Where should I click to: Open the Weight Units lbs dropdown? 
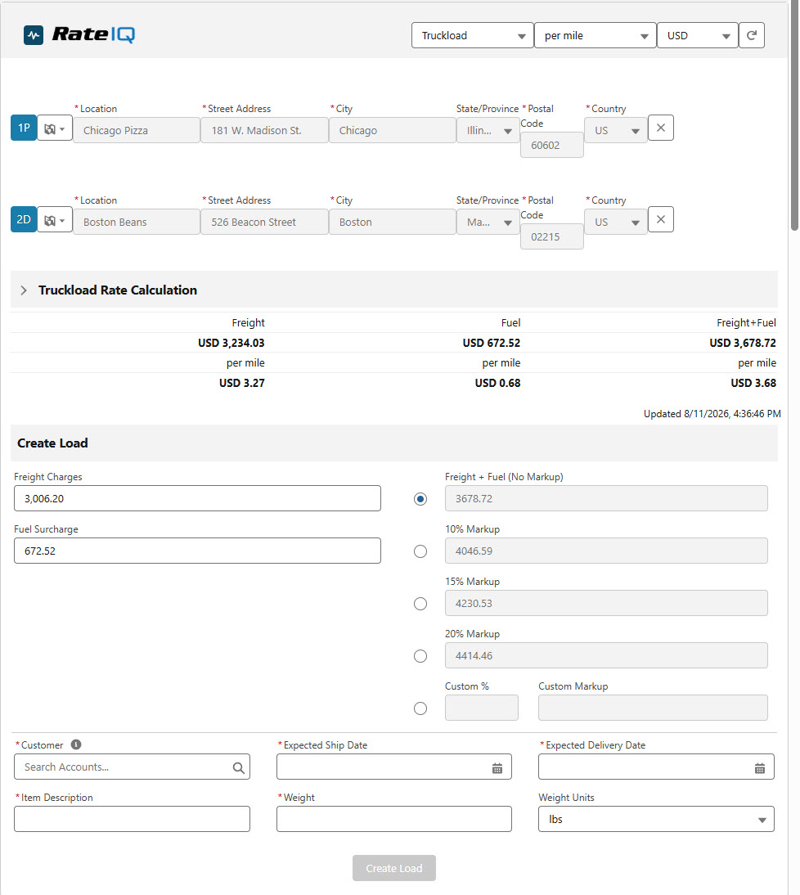click(x=656, y=819)
